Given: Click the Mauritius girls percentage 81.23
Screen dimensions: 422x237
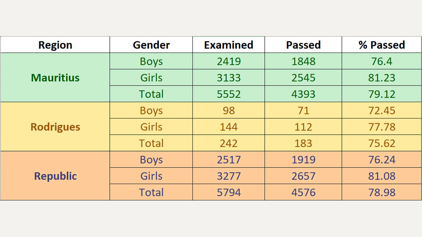Looking at the screenshot, I should tap(381, 78).
